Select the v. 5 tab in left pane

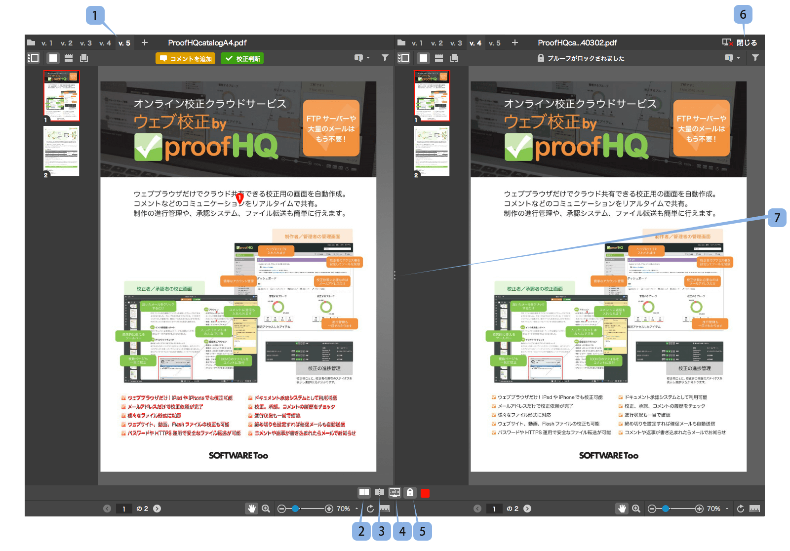124,43
